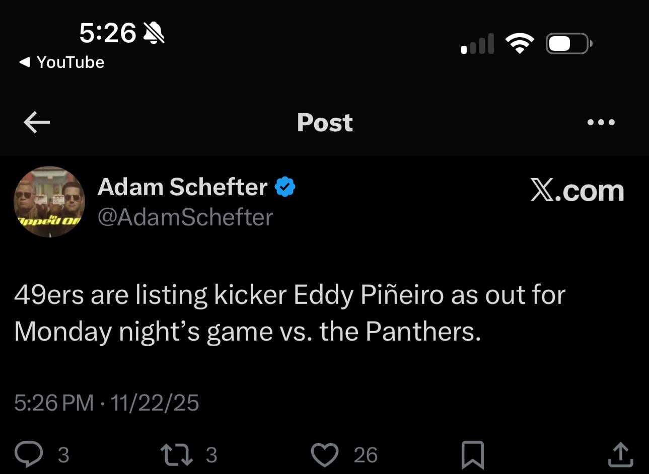Navigate back with the left arrow
The height and width of the screenshot is (474, 649).
[x=36, y=122]
